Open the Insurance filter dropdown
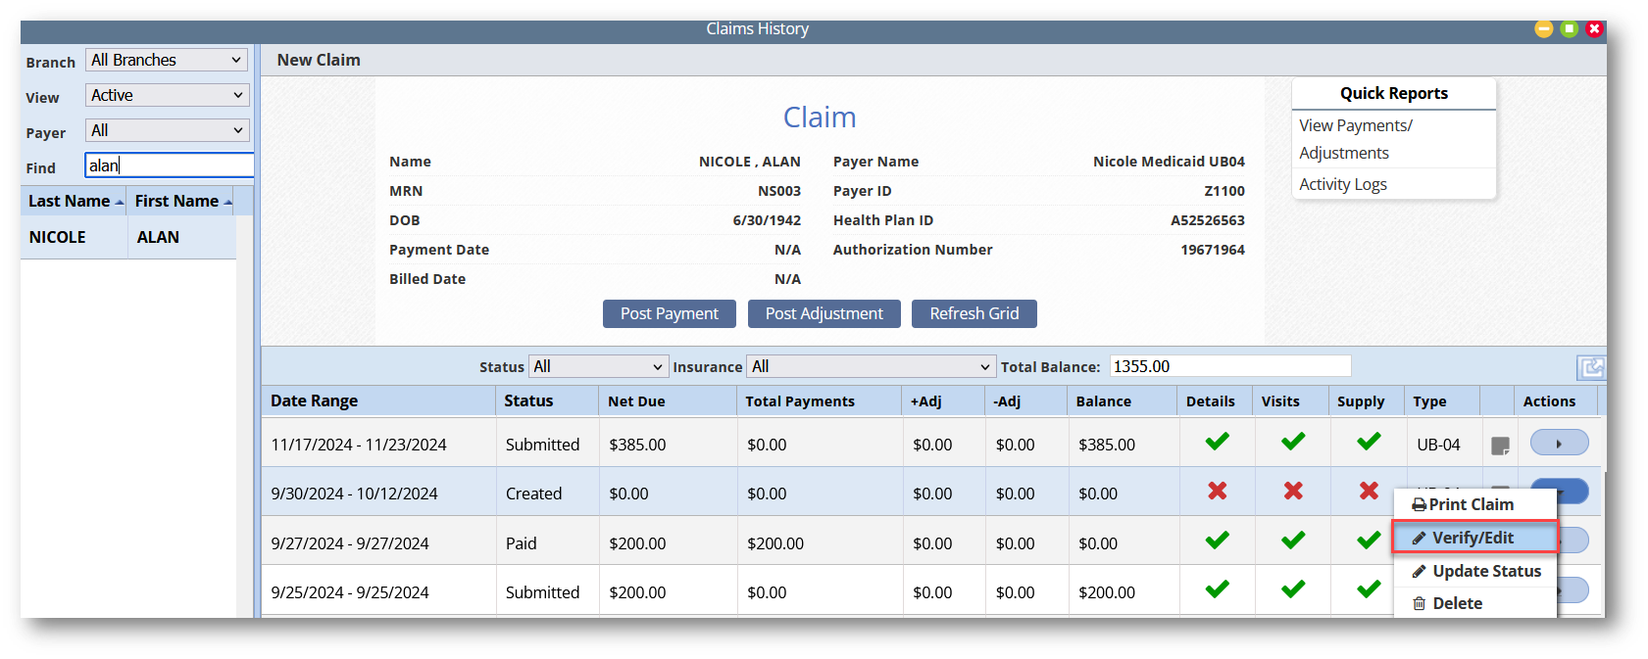The image size is (1648, 659). 871,367
